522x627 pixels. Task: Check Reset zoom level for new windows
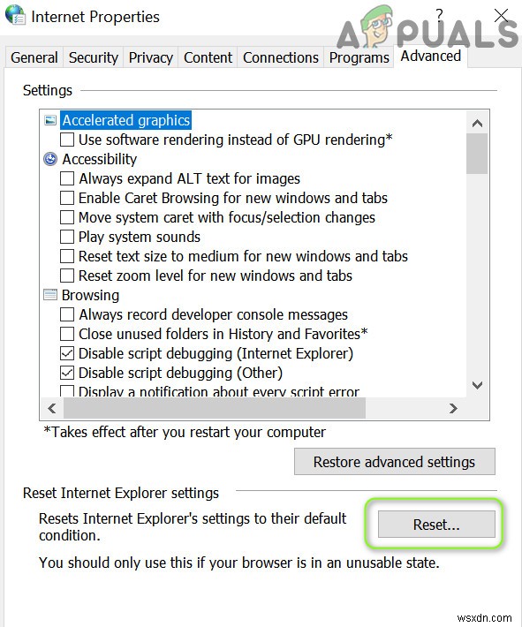click(67, 276)
